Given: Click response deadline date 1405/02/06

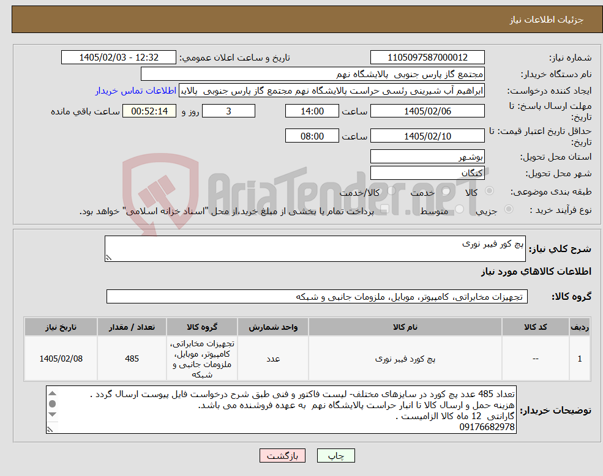Looking at the screenshot, I should (x=427, y=111).
